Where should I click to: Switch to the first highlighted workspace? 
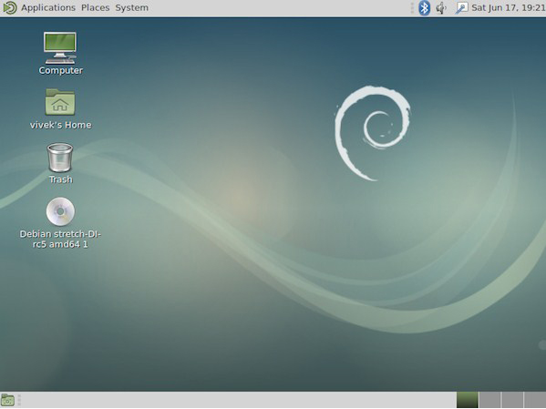click(467, 400)
